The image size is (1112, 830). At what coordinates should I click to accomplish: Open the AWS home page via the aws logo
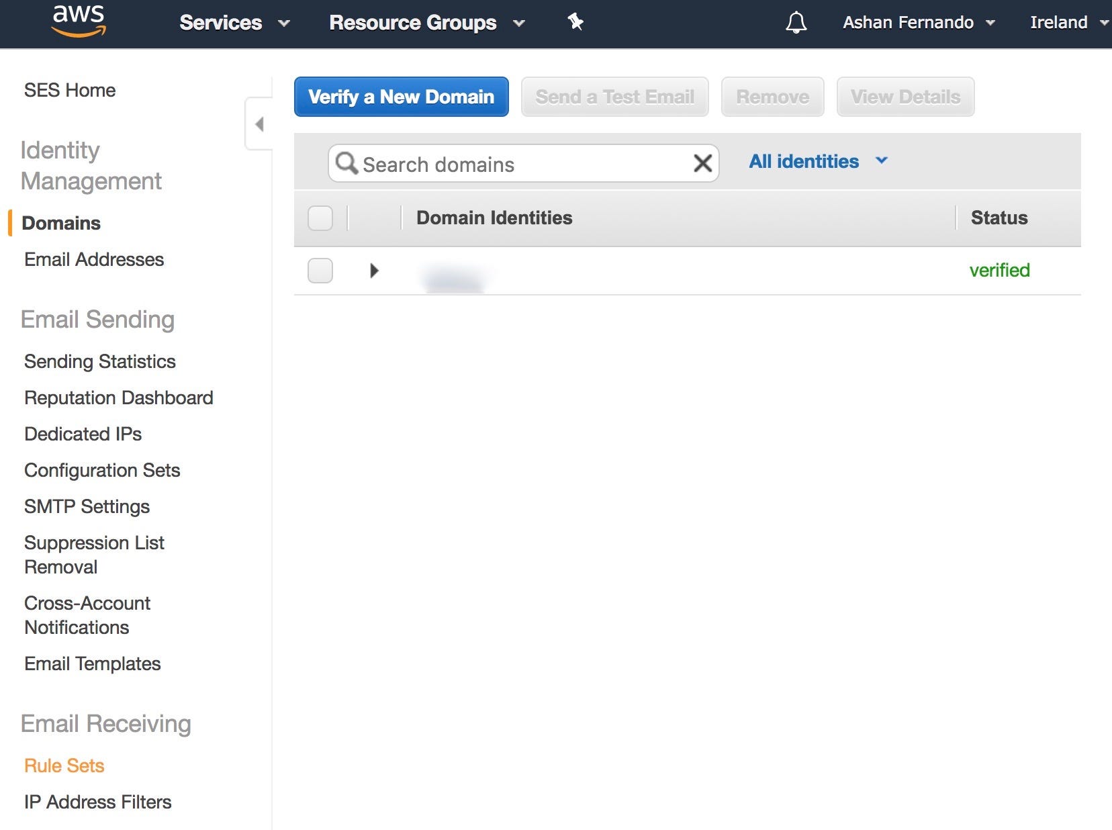(x=76, y=22)
